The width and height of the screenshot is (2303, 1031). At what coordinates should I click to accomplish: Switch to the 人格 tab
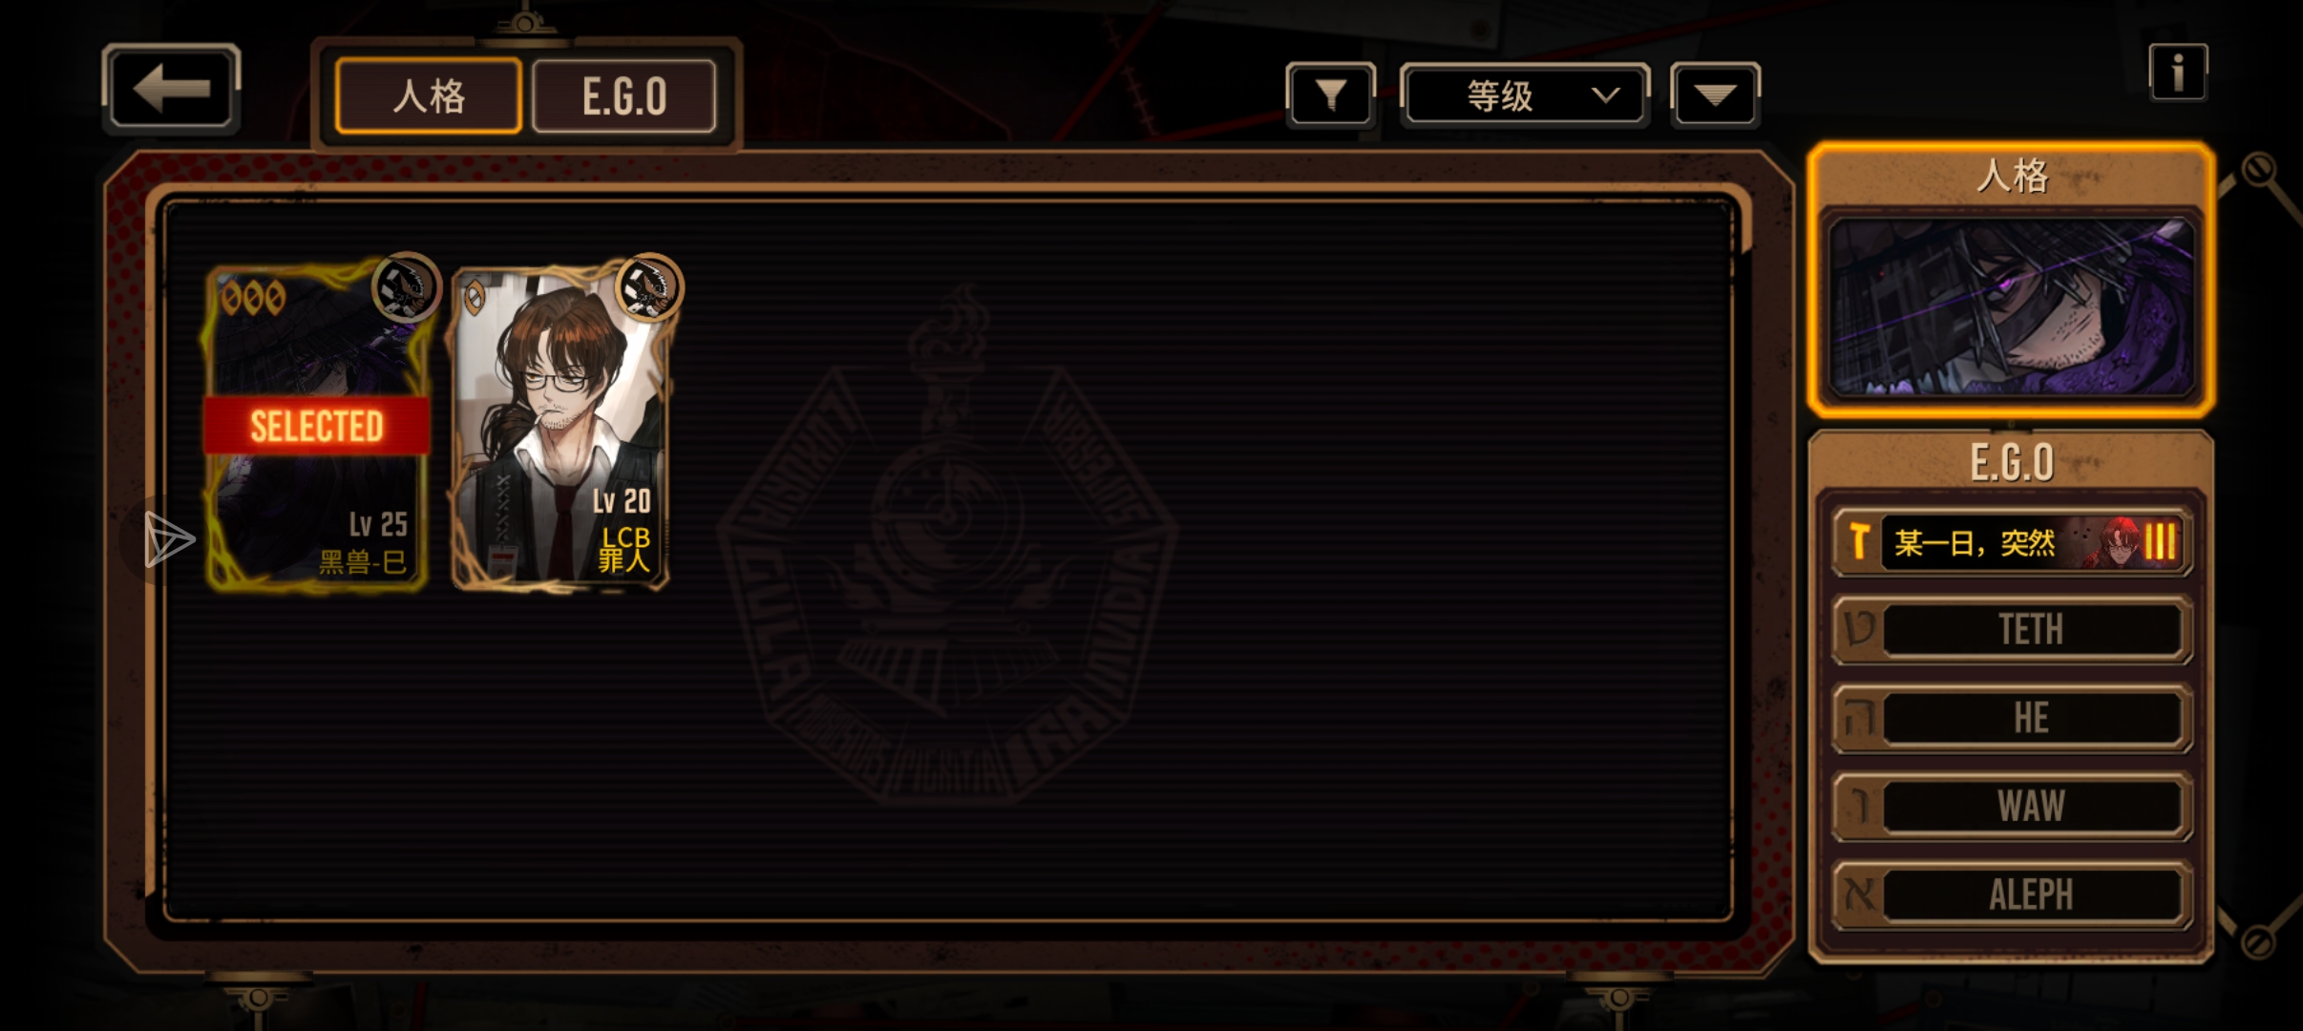pyautogui.click(x=429, y=95)
